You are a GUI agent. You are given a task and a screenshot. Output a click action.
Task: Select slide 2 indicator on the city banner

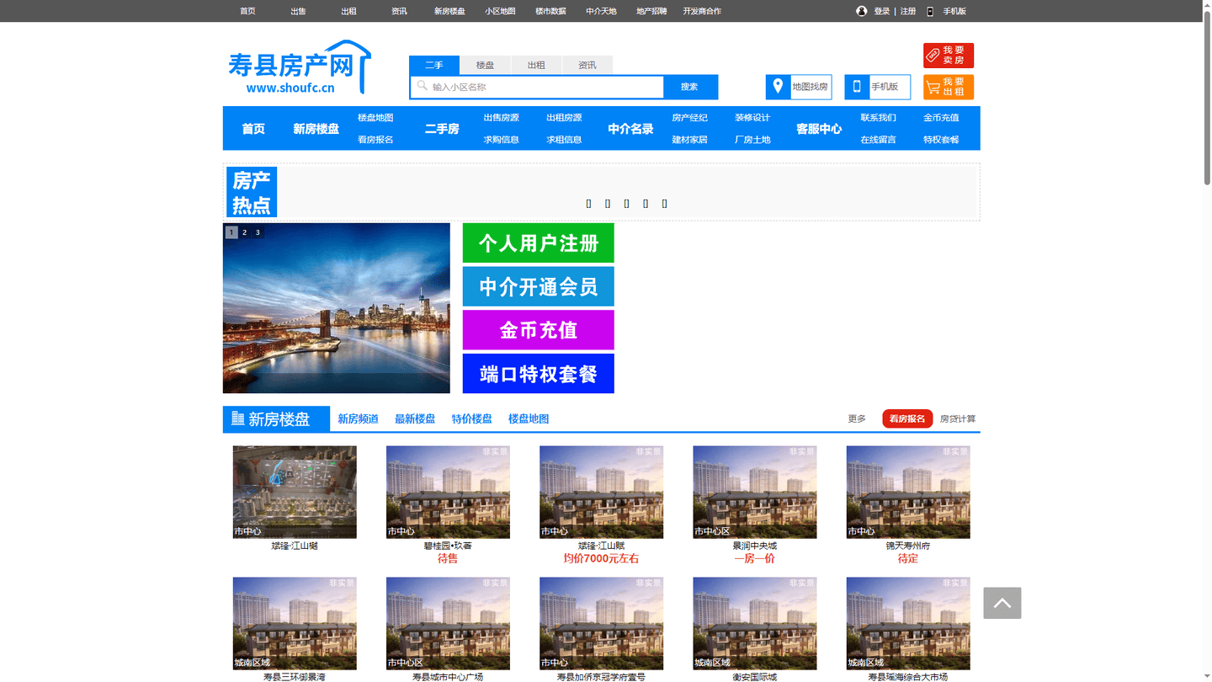tap(245, 232)
